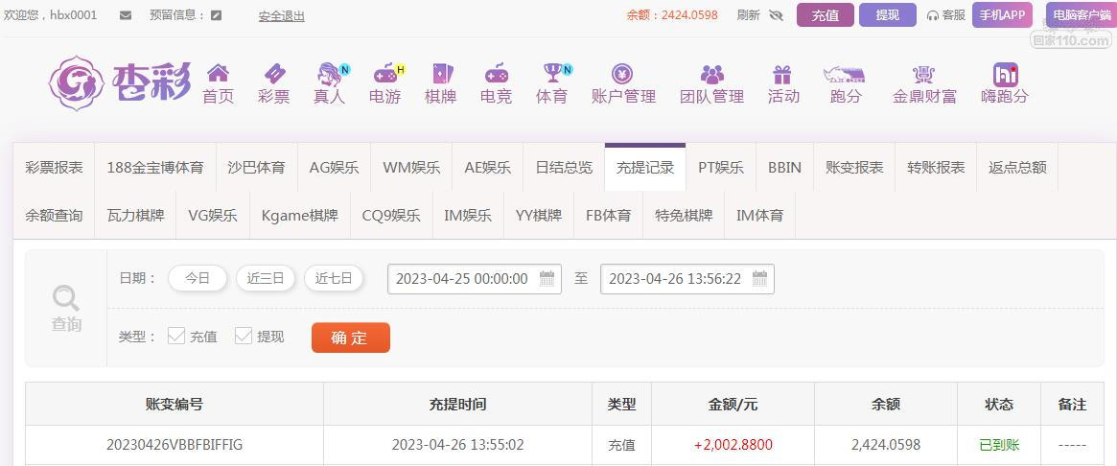
Task: Click the 活动 gift box icon
Action: 782,74
